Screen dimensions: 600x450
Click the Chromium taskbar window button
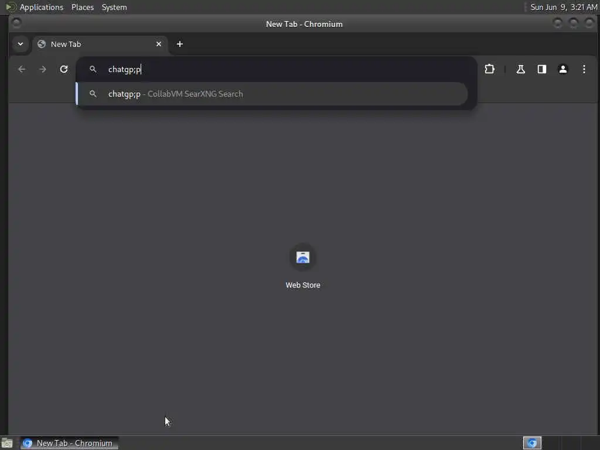[x=69, y=443]
